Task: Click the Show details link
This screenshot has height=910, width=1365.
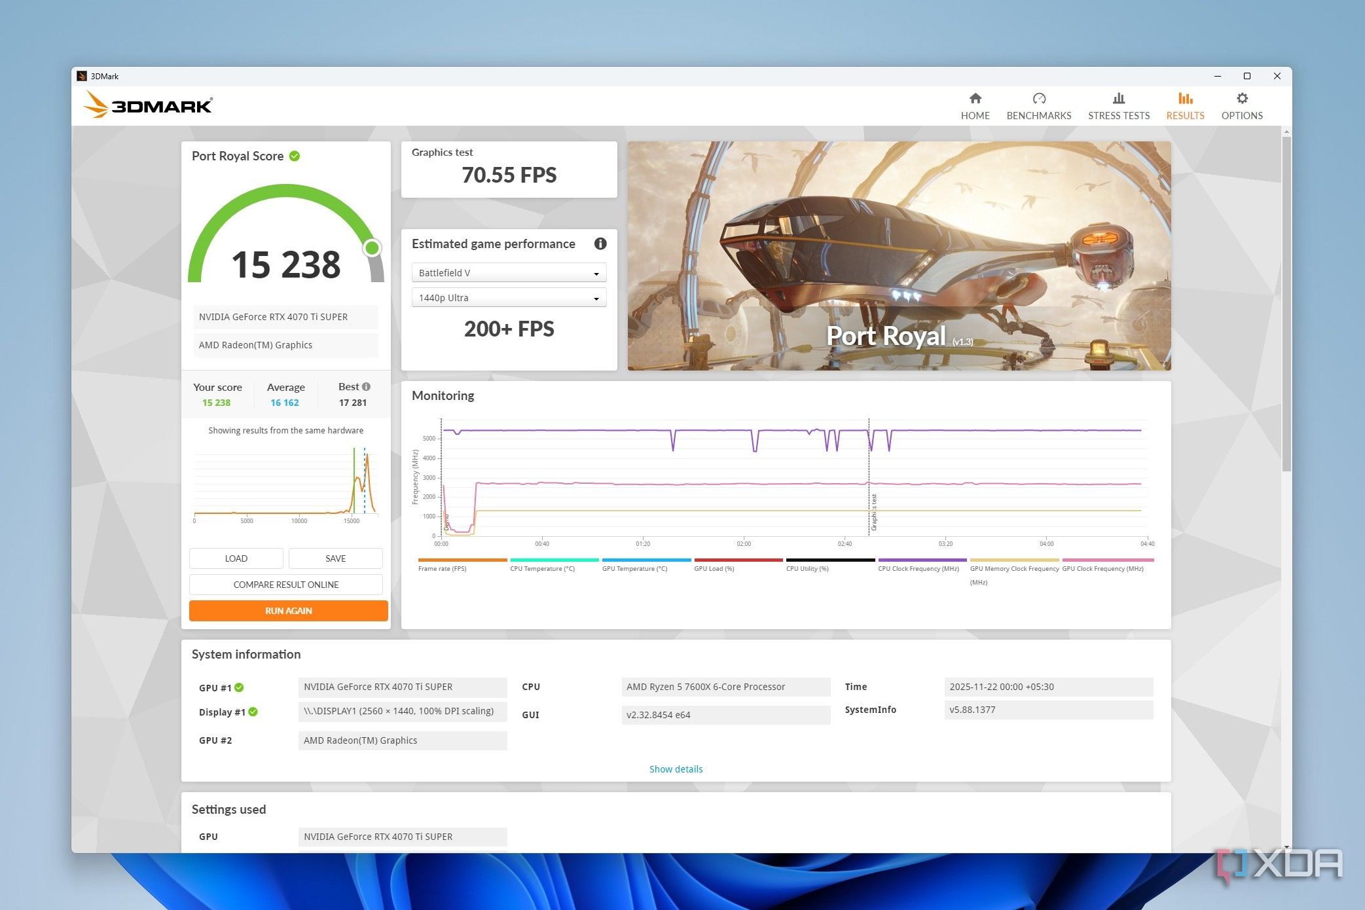Action: 676,769
